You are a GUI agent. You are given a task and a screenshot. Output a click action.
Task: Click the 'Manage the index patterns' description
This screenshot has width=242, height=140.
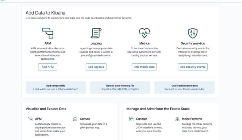coord(197,128)
